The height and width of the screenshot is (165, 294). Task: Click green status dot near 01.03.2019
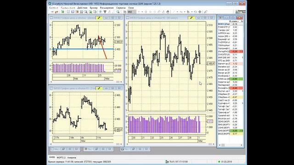(219, 162)
